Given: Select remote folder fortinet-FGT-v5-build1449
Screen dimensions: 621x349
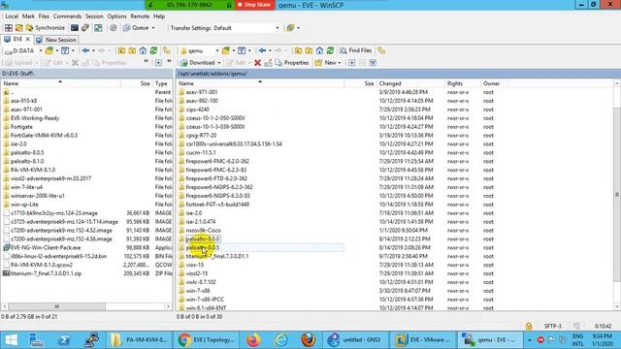Looking at the screenshot, I should coord(217,205).
